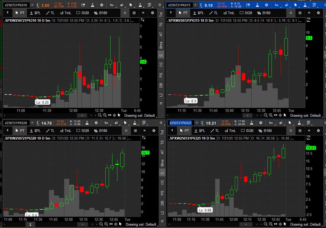Open symbol dropdown for 250721P6310
Viewport: 326px width, 228px height.
click(x=32, y=5)
